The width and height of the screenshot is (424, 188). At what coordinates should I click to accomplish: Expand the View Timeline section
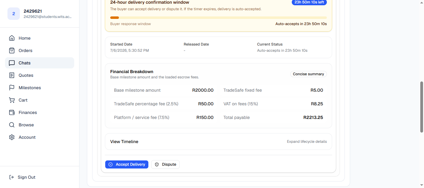[219, 142]
